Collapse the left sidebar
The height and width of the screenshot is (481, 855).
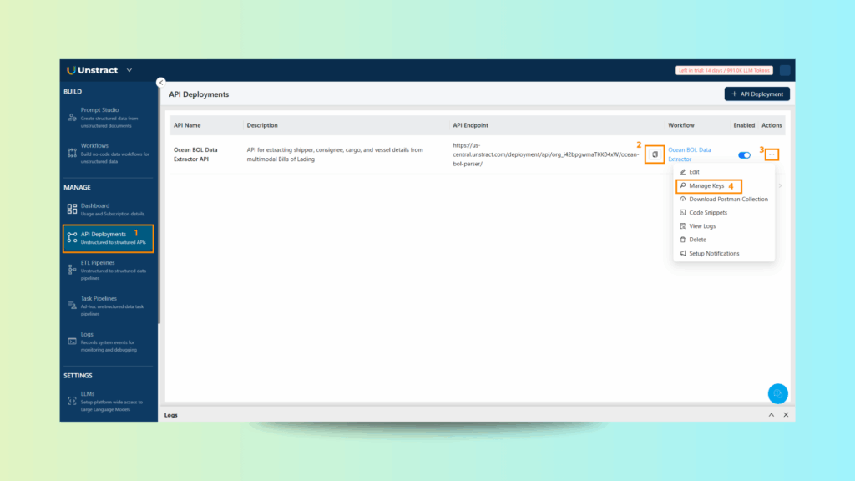pos(160,82)
